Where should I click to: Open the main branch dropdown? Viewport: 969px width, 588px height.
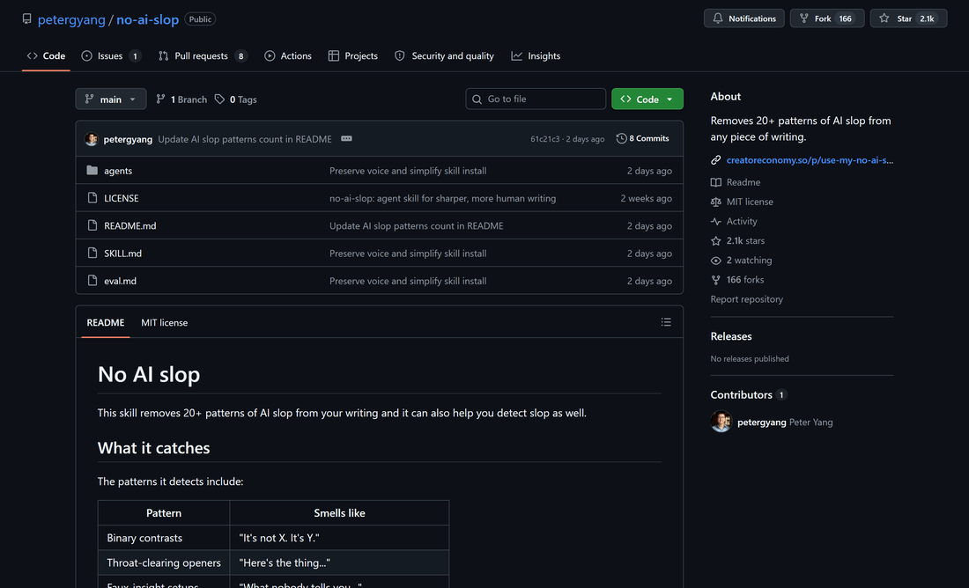[111, 99]
